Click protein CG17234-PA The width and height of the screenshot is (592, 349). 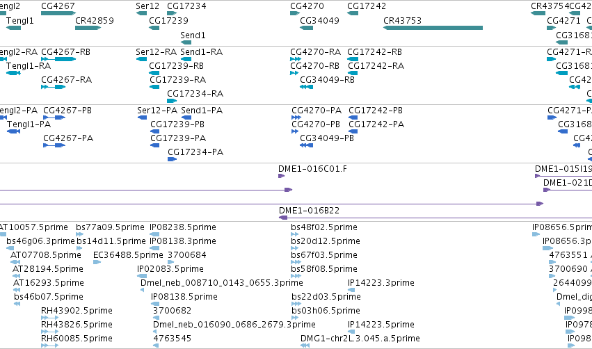pyautogui.click(x=195, y=152)
